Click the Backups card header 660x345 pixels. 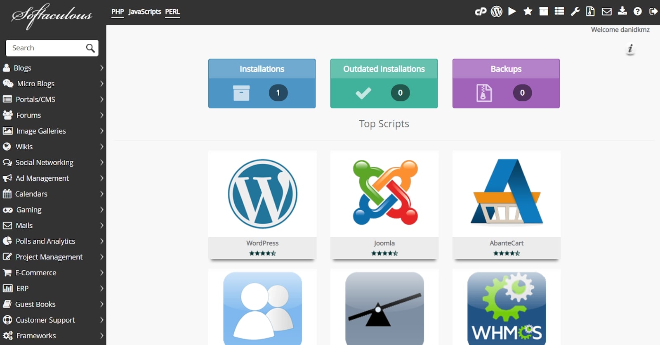point(506,69)
